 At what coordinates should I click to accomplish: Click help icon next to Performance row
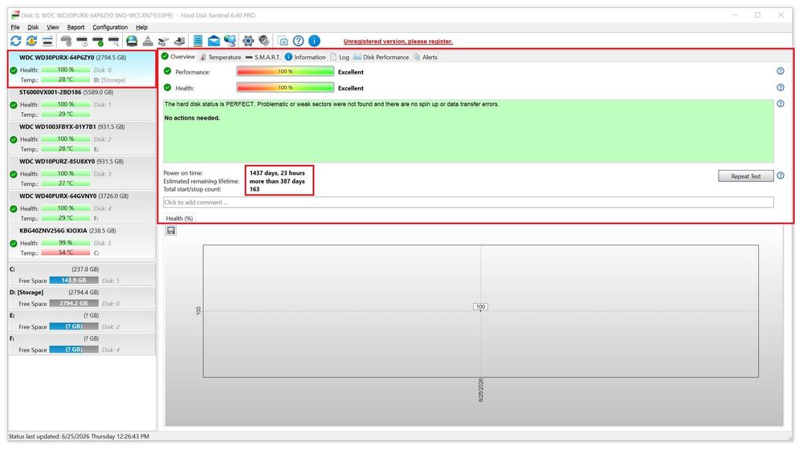coord(781,71)
